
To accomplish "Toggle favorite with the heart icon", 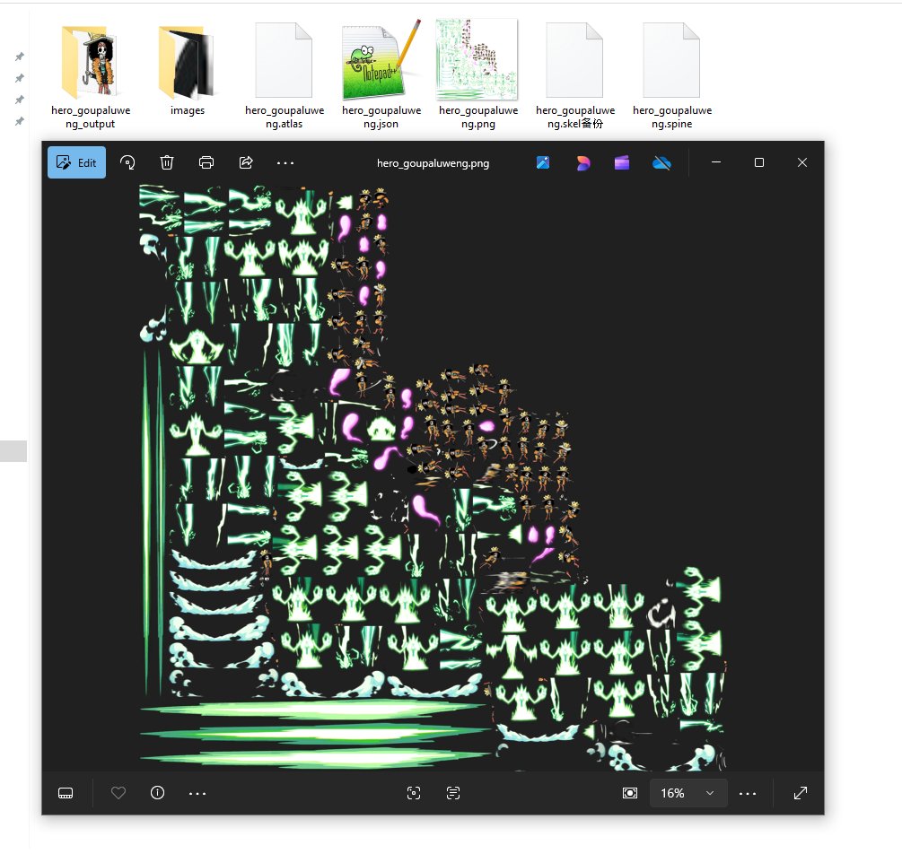I will click(118, 793).
